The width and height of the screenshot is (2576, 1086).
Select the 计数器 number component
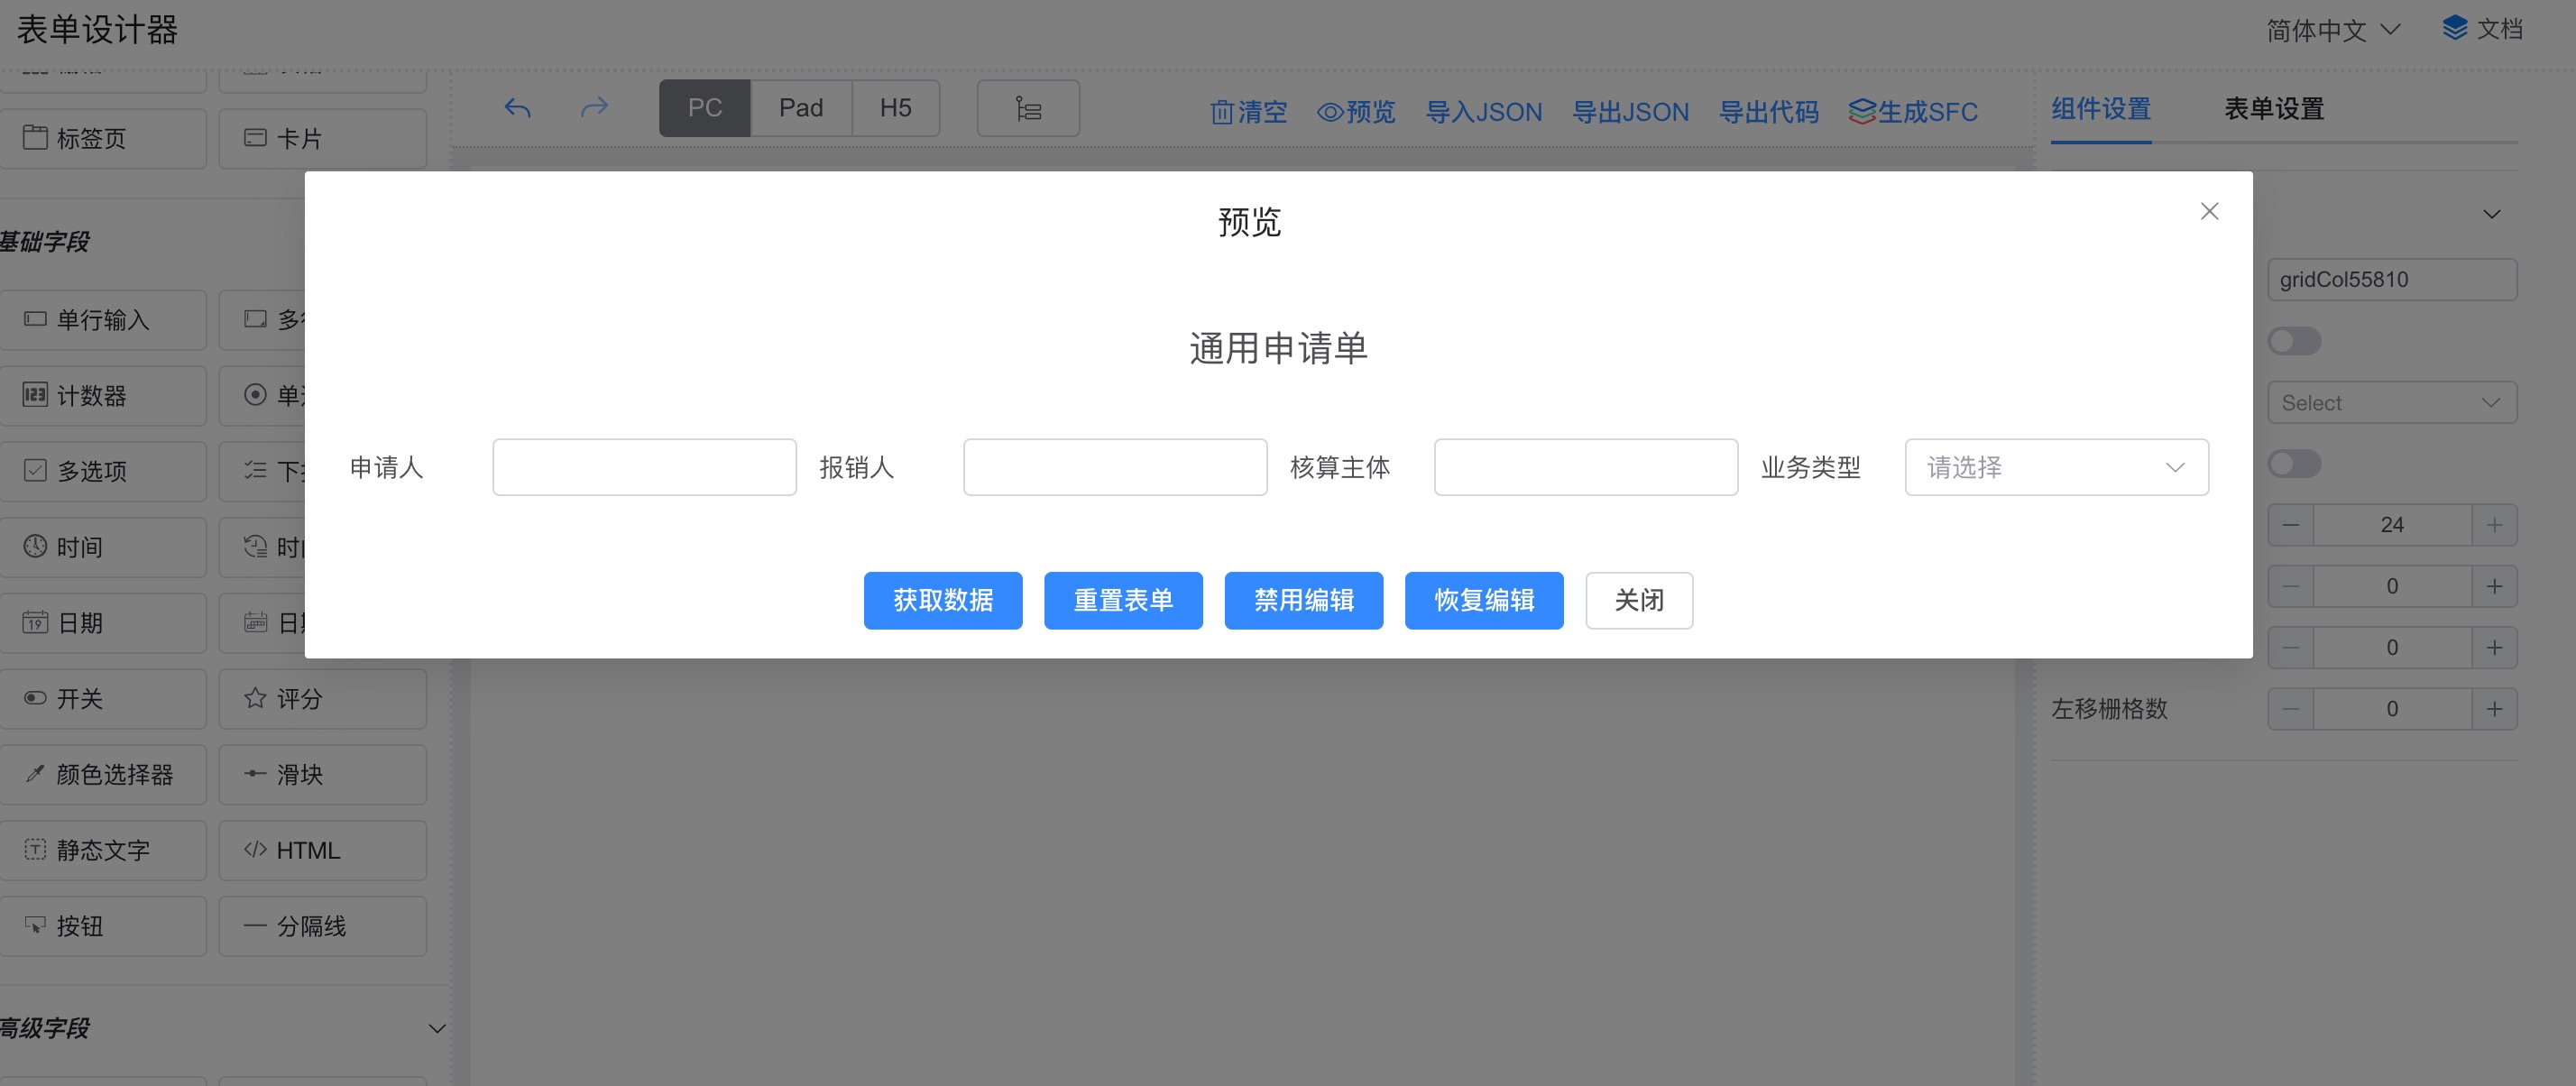tap(103, 396)
